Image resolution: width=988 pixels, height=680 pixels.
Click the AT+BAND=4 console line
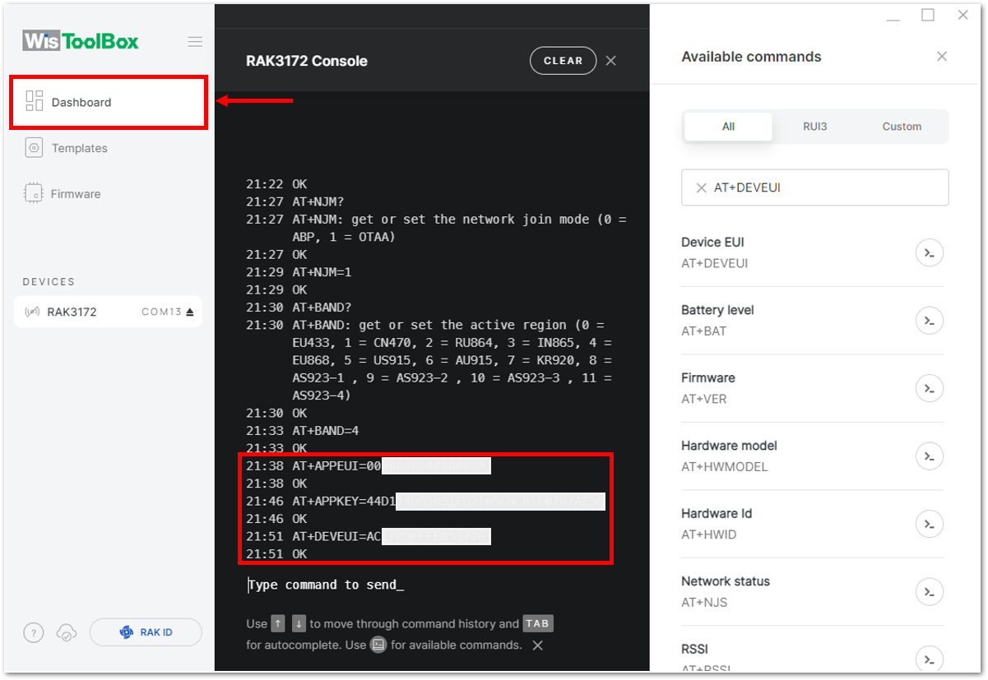[303, 431]
